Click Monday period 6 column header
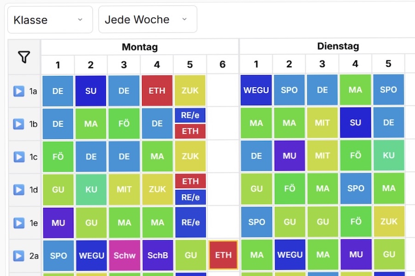 point(223,65)
